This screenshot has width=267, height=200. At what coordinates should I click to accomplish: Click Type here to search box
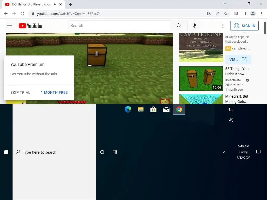[54, 152]
